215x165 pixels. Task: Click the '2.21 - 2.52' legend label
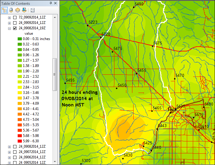[x=31, y=77]
